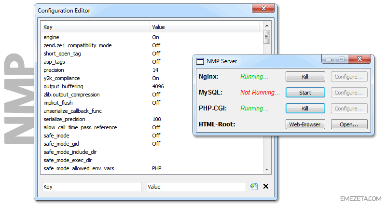Select the safe_mode_gid key
Image resolution: width=386 pixels, height=205 pixels.
point(61,144)
